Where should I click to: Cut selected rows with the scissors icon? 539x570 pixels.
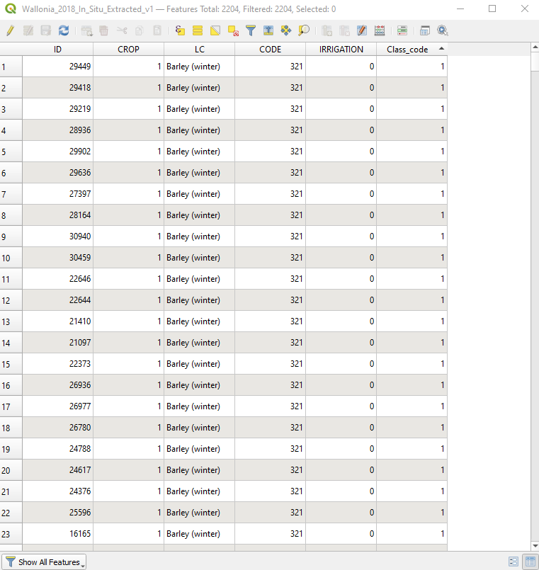pyautogui.click(x=122, y=30)
